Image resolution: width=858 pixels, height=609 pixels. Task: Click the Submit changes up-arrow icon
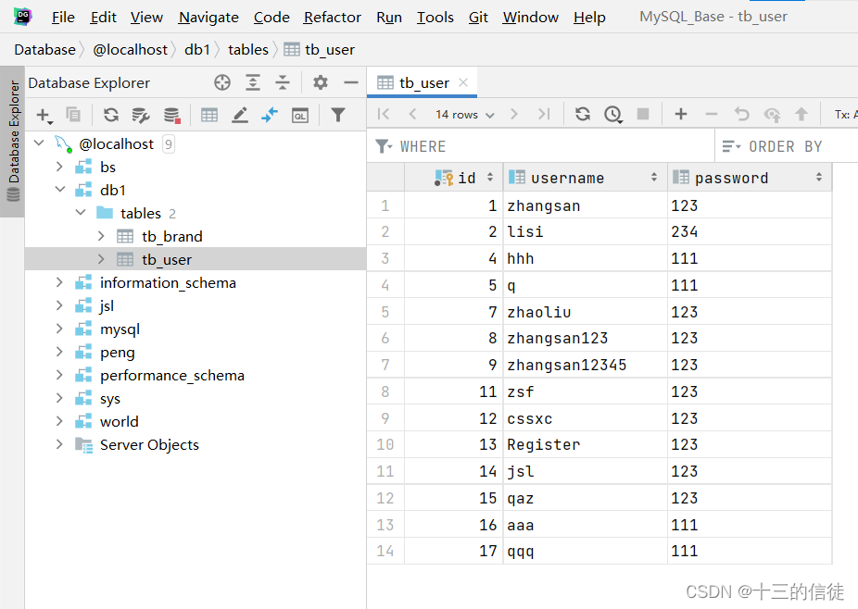tap(801, 114)
